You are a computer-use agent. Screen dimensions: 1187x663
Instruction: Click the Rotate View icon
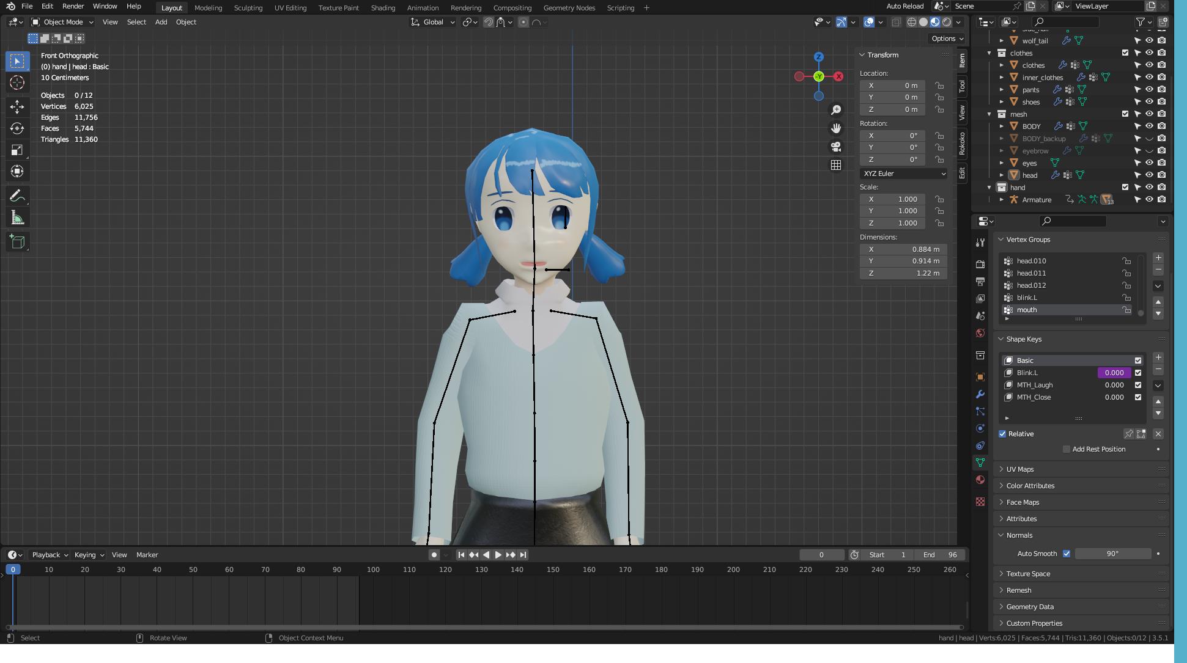click(139, 638)
